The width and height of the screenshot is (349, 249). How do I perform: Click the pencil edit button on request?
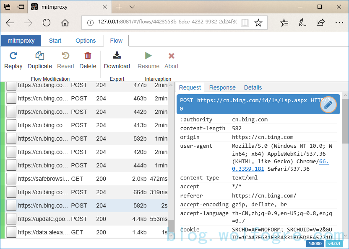pos(329,105)
